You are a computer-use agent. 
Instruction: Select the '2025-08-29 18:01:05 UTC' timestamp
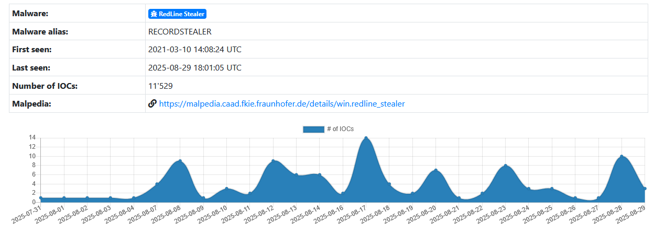point(195,67)
